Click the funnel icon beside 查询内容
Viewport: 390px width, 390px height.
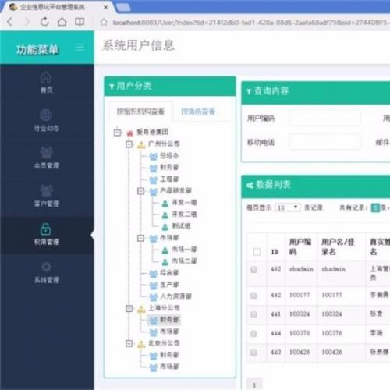pyautogui.click(x=249, y=91)
